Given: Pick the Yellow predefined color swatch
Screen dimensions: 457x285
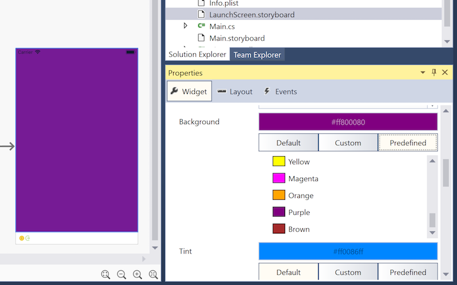Looking at the screenshot, I should pyautogui.click(x=279, y=161).
